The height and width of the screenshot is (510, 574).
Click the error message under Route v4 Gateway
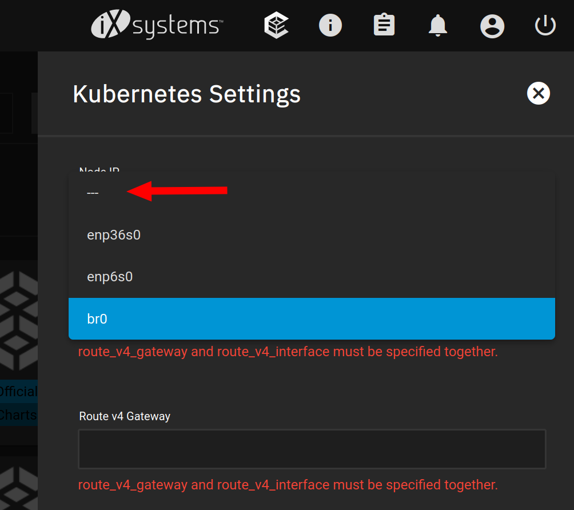(x=288, y=485)
